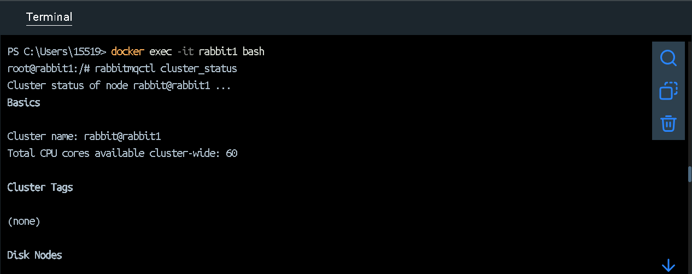Click the '-it' flag in docker command

pyautogui.click(x=185, y=52)
